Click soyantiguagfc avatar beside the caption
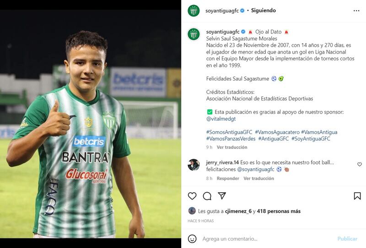The width and height of the screenshot is (366, 248). (x=194, y=34)
